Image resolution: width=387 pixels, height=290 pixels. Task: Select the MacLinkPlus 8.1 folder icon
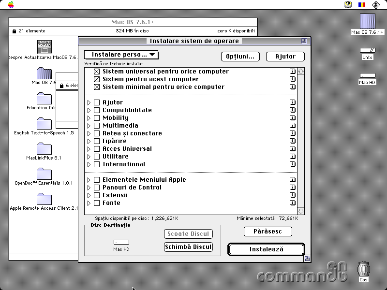coord(44,148)
